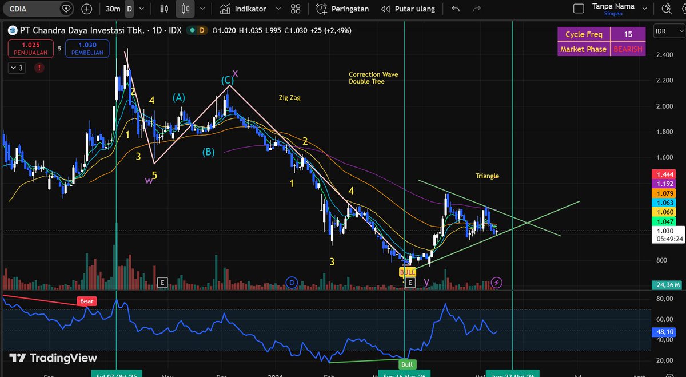The image size is (686, 377).
Task: Click the diamond icon in symbol search
Action: click(x=66, y=9)
